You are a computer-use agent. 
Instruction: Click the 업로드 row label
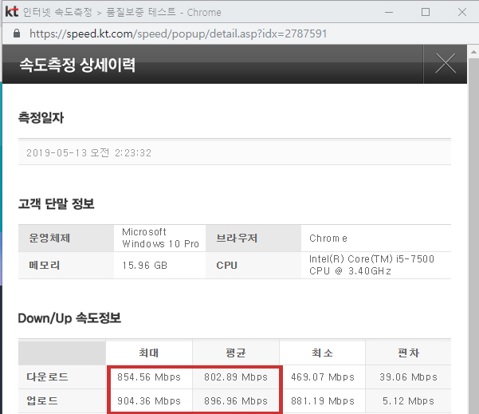(x=42, y=400)
